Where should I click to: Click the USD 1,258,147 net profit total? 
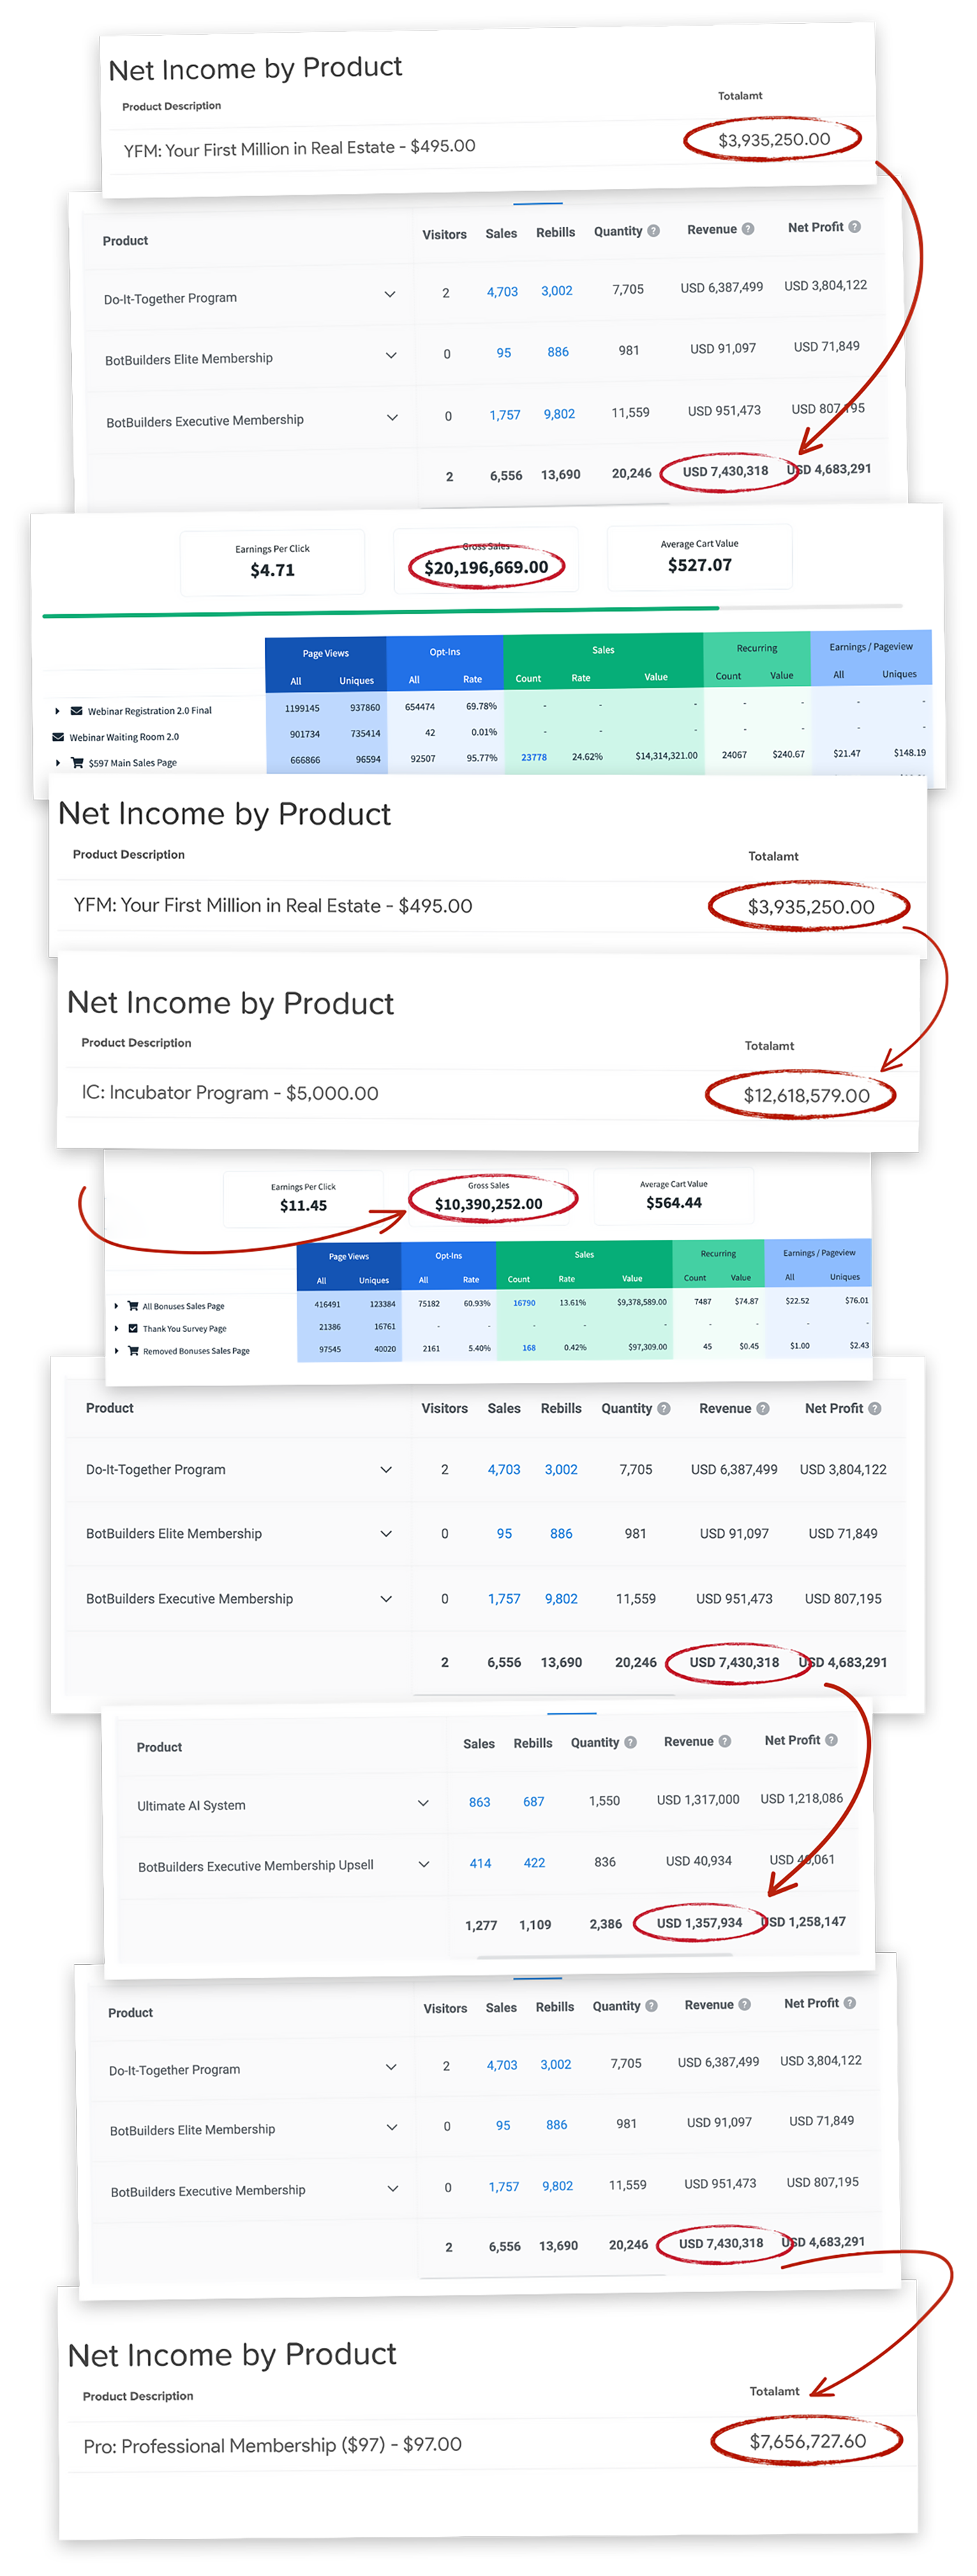804,1921
